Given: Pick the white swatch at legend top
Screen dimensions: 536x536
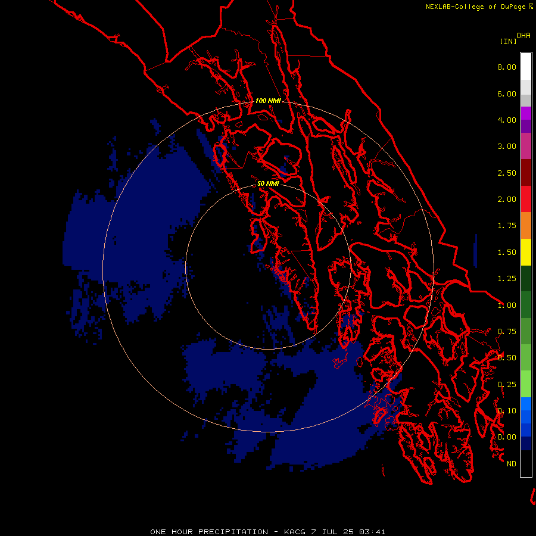Looking at the screenshot, I should click(526, 67).
